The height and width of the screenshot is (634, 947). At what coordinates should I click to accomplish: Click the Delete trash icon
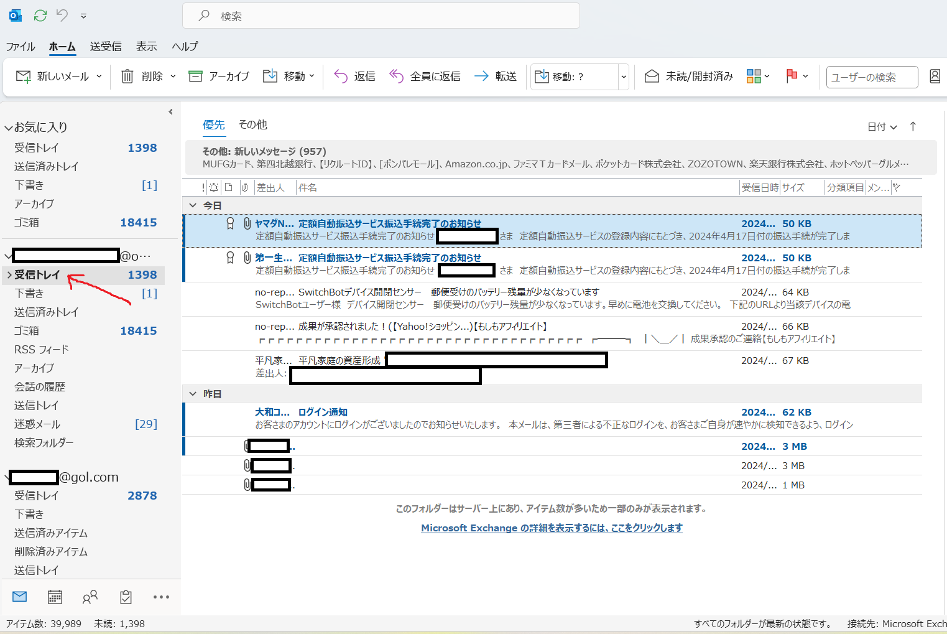coord(127,76)
